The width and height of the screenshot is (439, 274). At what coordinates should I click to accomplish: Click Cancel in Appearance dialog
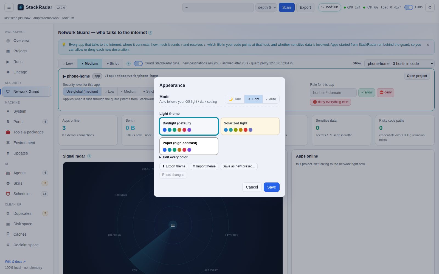coord(252,187)
